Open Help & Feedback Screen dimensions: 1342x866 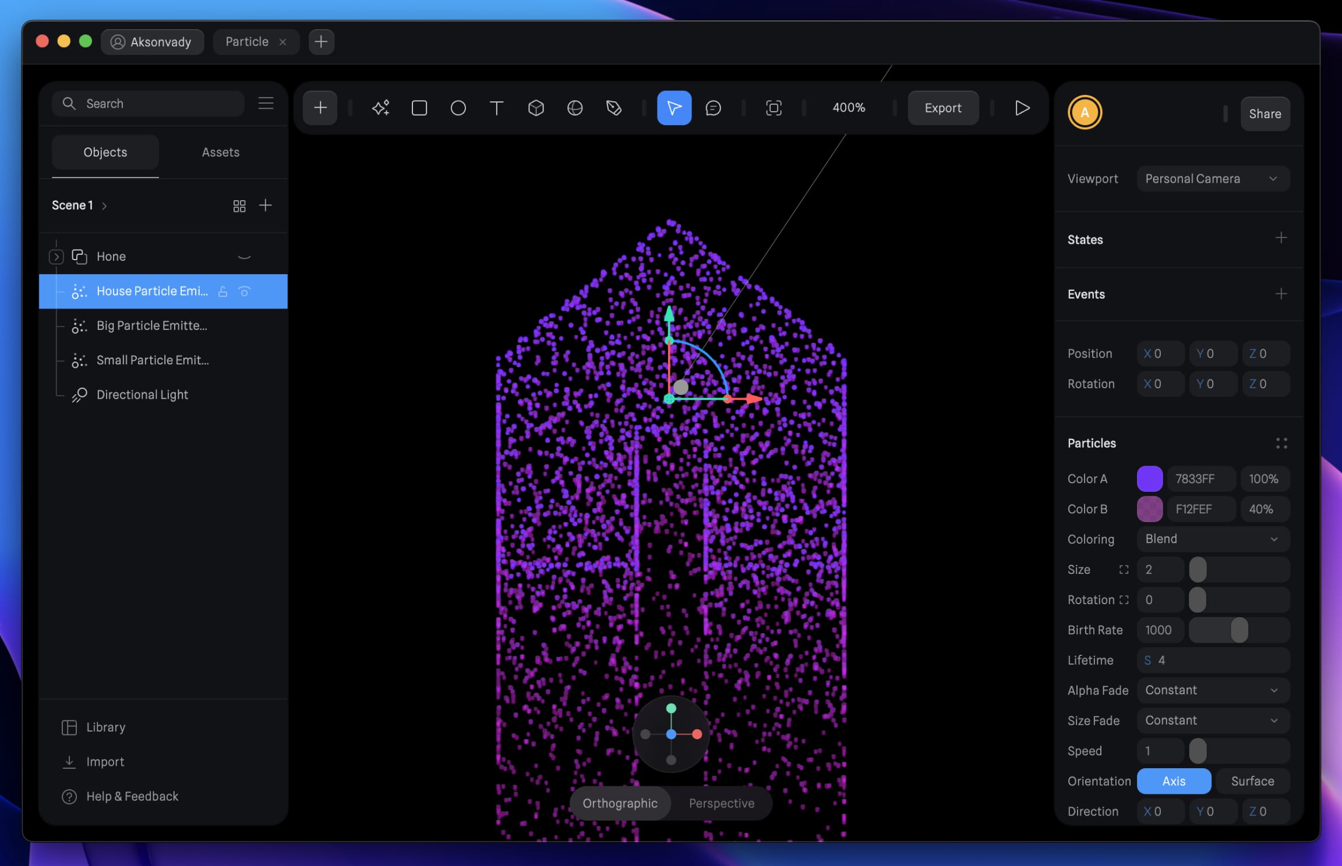point(132,796)
